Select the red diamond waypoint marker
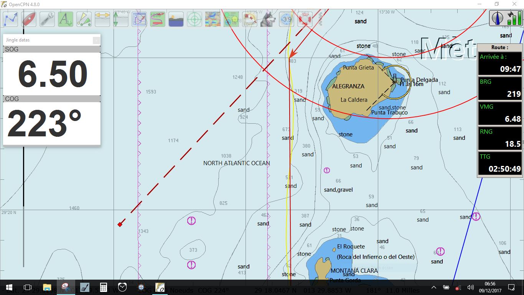 click(x=120, y=224)
